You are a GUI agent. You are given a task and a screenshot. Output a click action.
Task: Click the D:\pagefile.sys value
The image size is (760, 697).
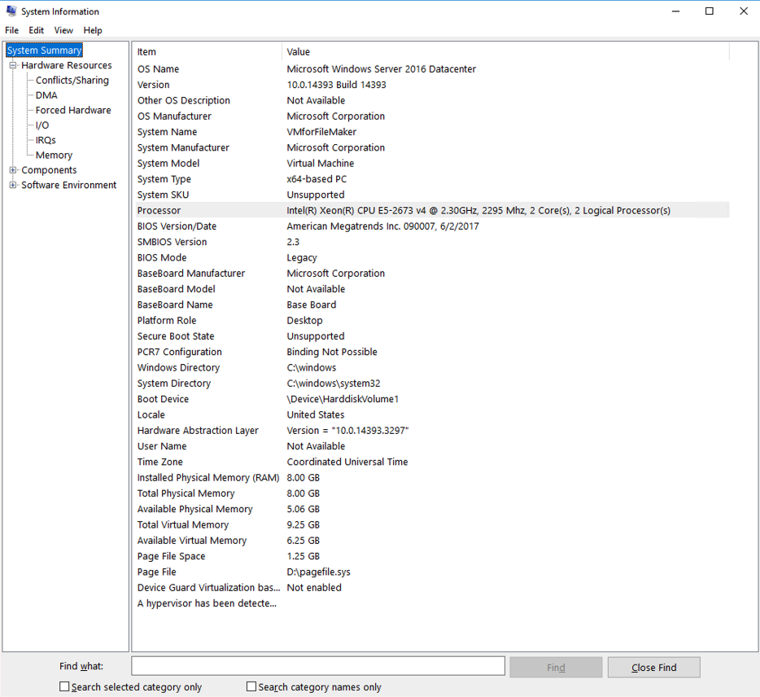click(x=318, y=572)
